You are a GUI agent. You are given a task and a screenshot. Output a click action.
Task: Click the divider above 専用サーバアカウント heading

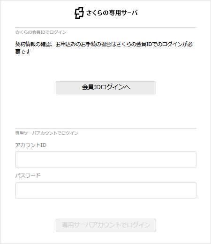pyautogui.click(x=106, y=129)
